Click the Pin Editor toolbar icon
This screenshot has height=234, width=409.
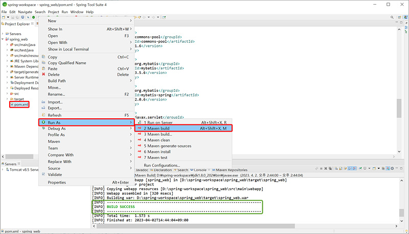[164, 17]
